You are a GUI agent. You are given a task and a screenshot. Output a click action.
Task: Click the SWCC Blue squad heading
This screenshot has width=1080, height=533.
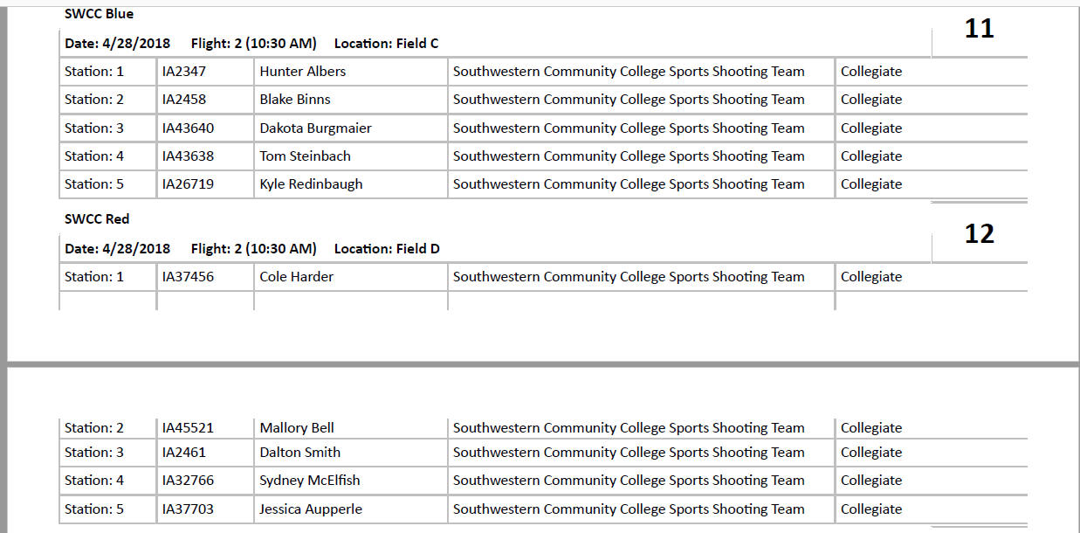click(x=99, y=14)
